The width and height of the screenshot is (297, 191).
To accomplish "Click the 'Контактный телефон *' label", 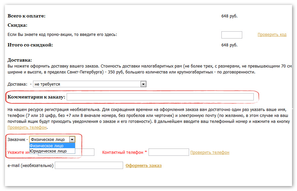I will click(124, 152).
